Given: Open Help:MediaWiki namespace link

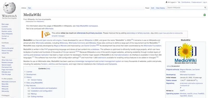Looking at the screenshot, I should pos(87,26).
